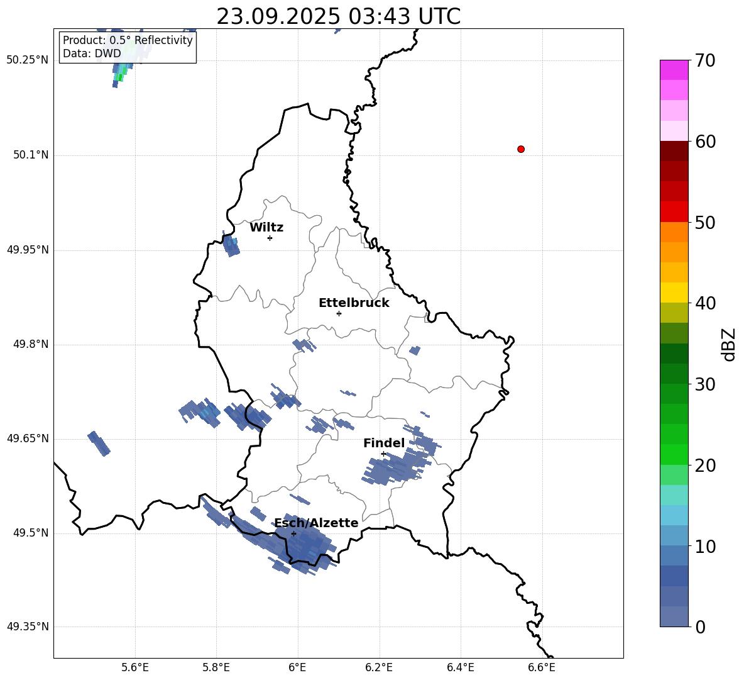Image resolution: width=744 pixels, height=680 pixels.
Task: Click the Wiltz city label
Action: click(x=266, y=228)
